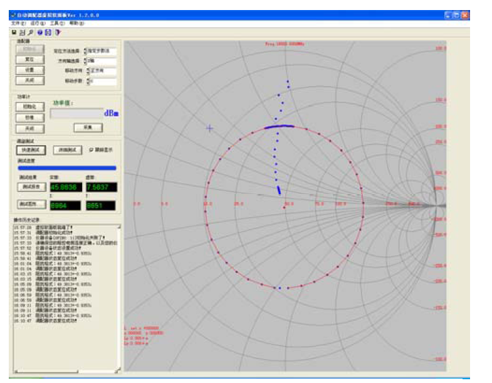
Task: Click the log's horizontal scrollbar
Action: (65, 371)
